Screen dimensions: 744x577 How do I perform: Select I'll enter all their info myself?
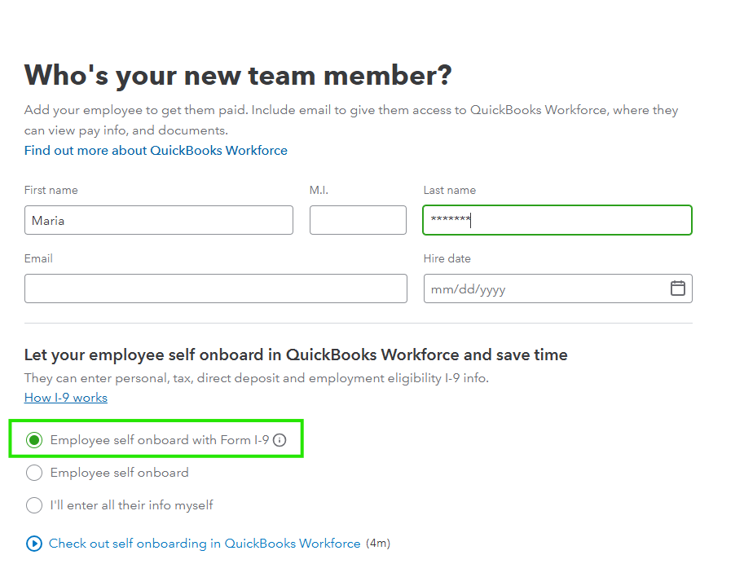33,505
